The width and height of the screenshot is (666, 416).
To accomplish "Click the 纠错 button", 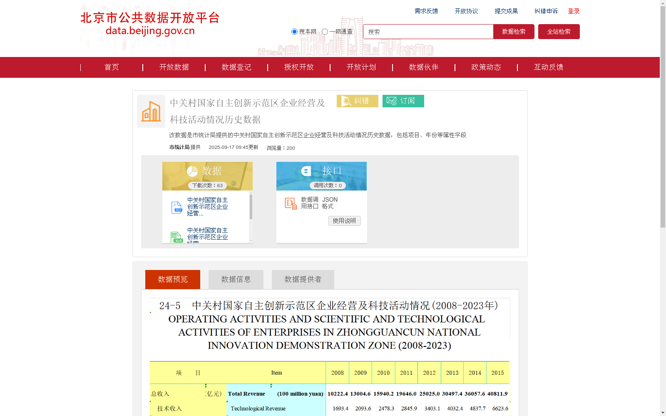I will coord(358,101).
